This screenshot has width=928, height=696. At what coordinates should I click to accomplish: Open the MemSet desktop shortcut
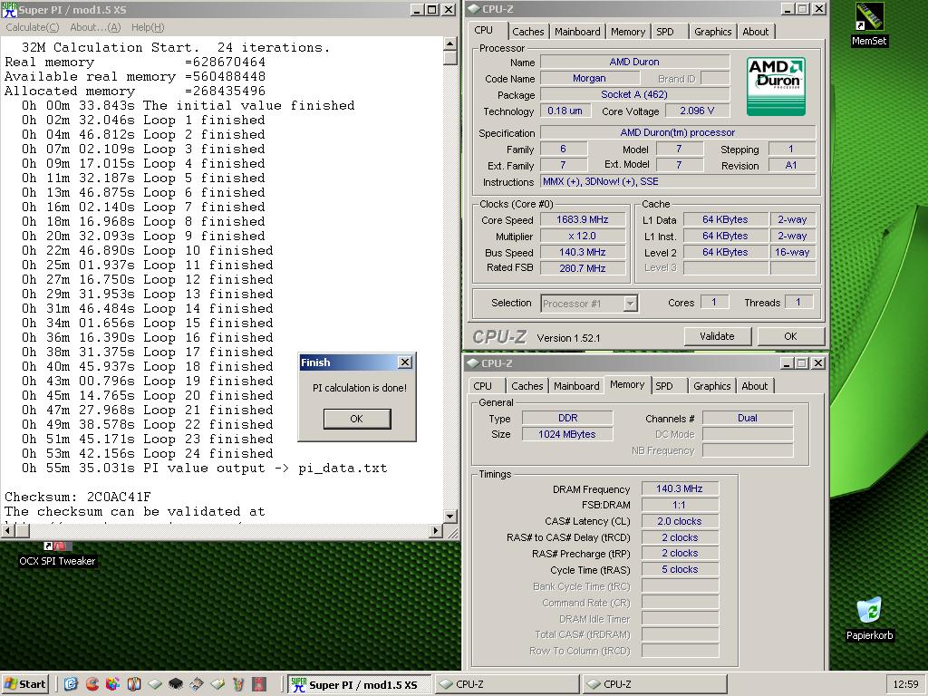coord(869,24)
